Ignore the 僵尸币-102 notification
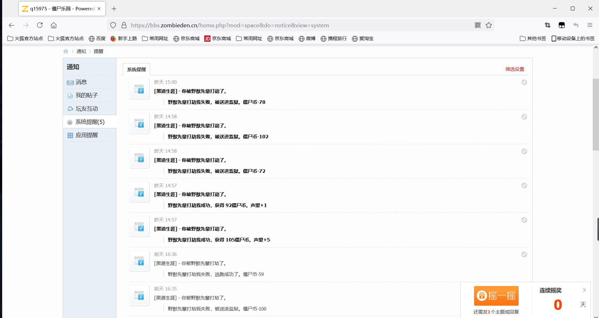 pos(524,117)
